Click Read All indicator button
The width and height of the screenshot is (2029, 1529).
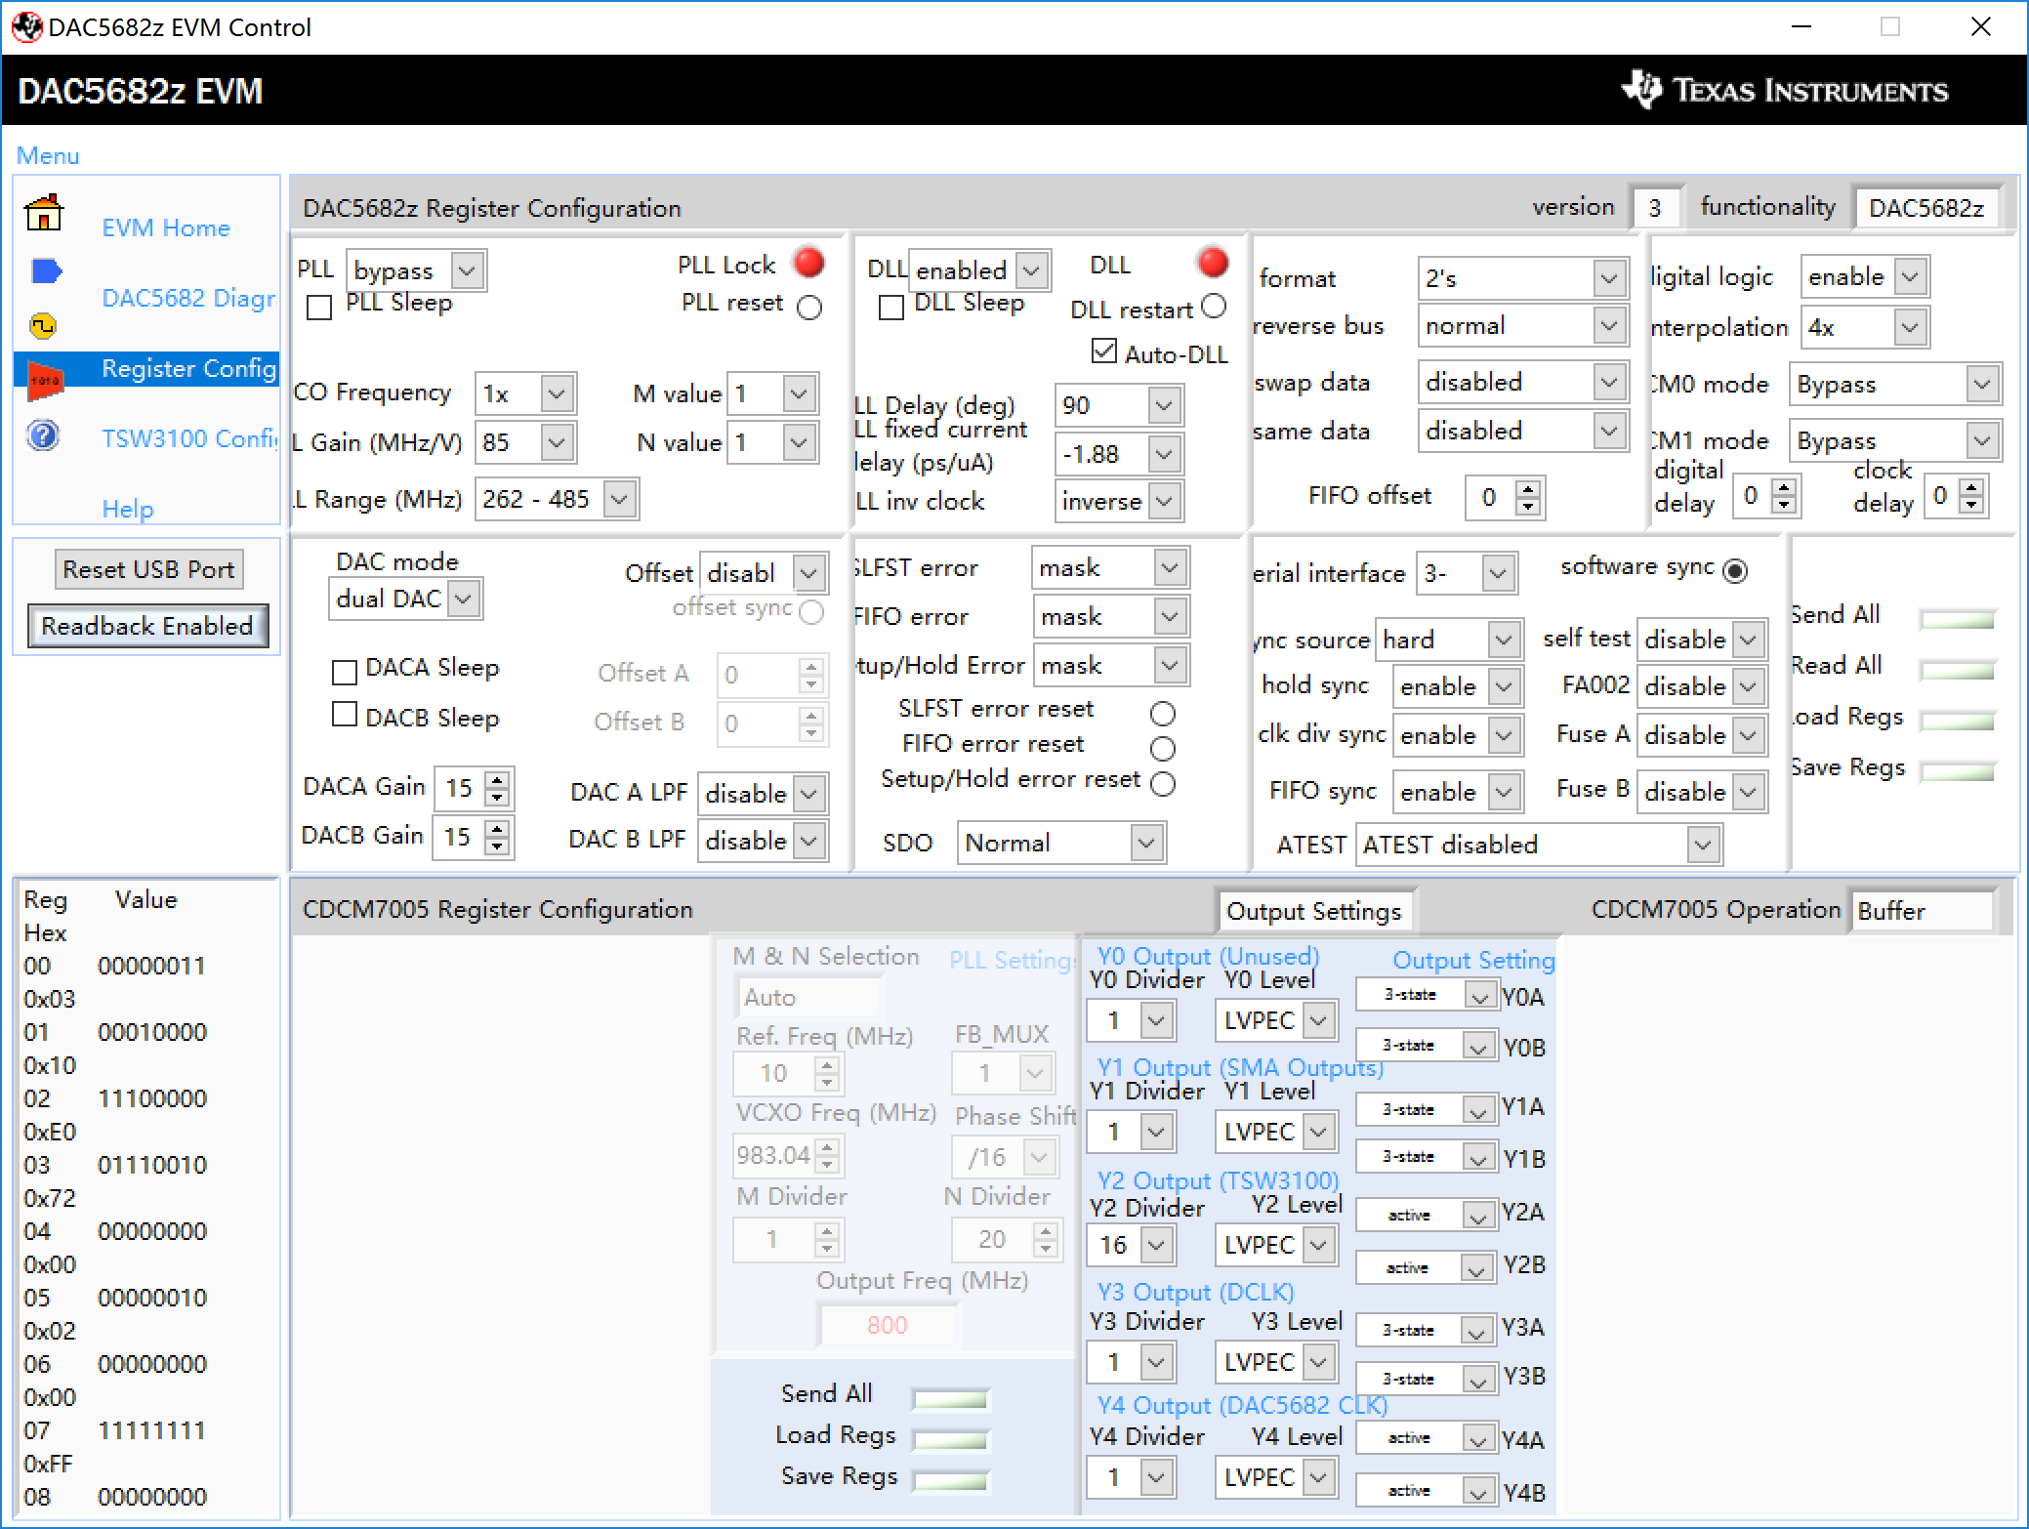coord(1957,670)
